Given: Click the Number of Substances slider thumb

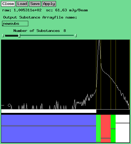Looking at the screenshot, I should 19,35.
